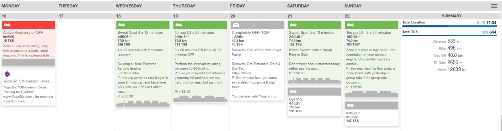
Task: Click the bike icon on Active Recovery card
Action: pyautogui.click(x=7, y=25)
